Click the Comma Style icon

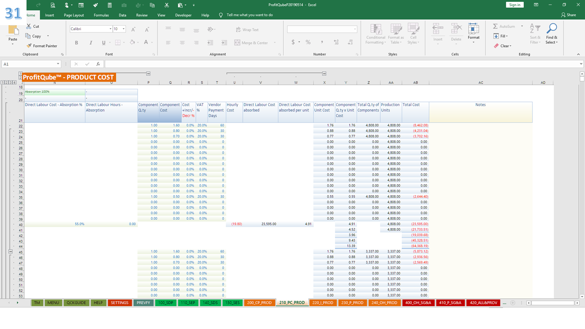pos(323,42)
